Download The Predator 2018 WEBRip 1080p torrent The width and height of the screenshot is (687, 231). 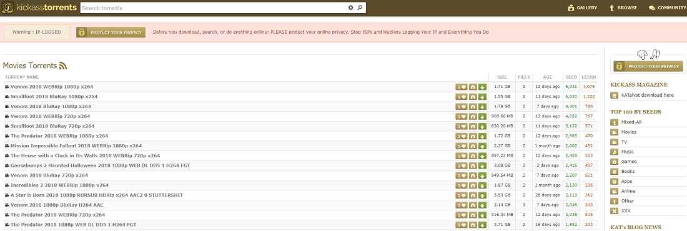482,136
